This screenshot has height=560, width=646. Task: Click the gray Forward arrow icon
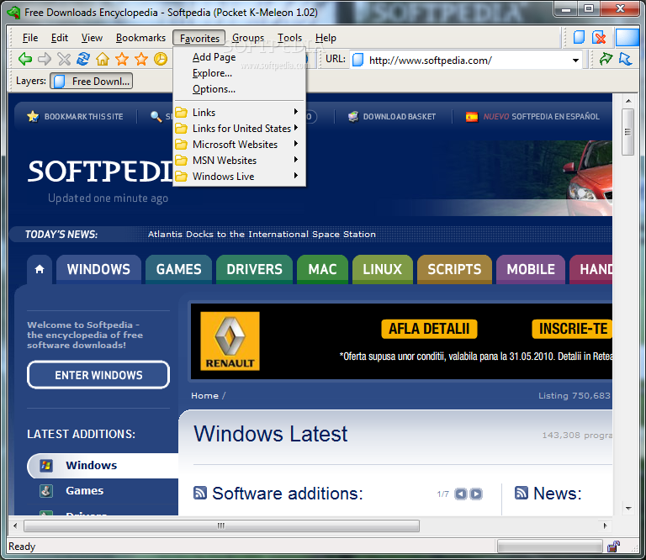[45, 60]
